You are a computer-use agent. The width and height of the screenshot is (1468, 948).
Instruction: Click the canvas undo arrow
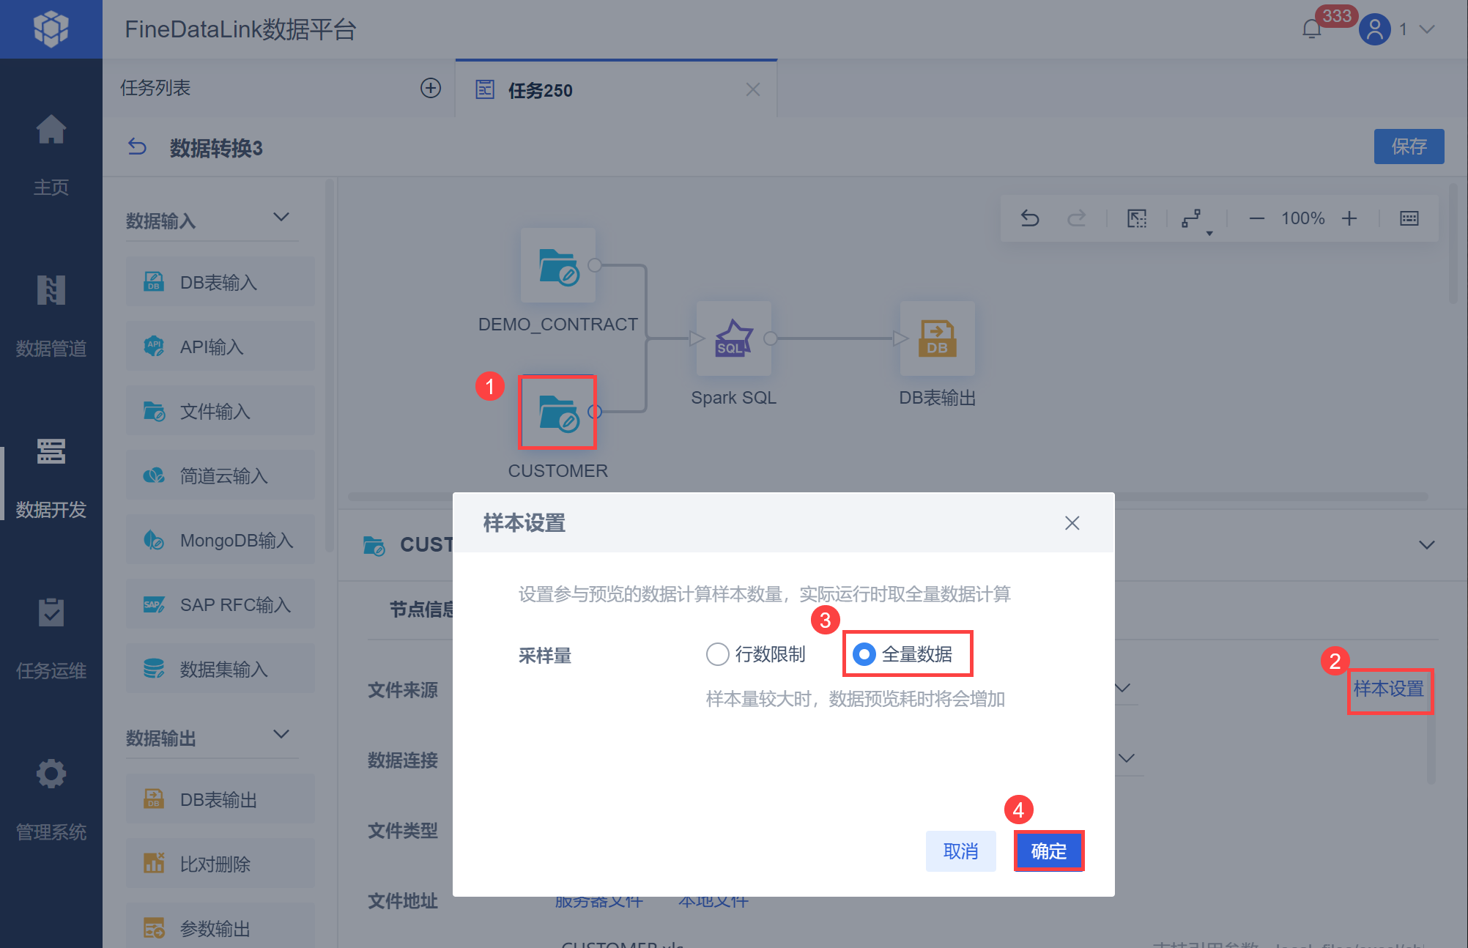[x=1030, y=218]
